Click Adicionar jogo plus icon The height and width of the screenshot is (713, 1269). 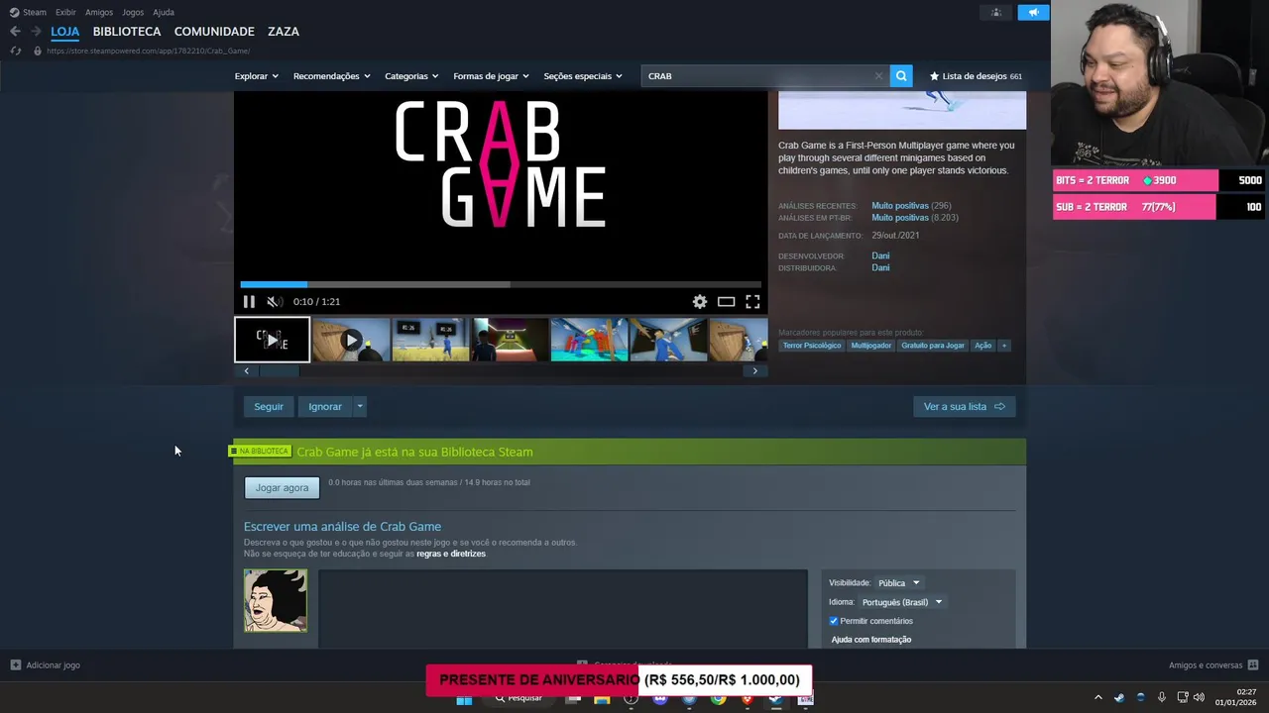[16, 665]
